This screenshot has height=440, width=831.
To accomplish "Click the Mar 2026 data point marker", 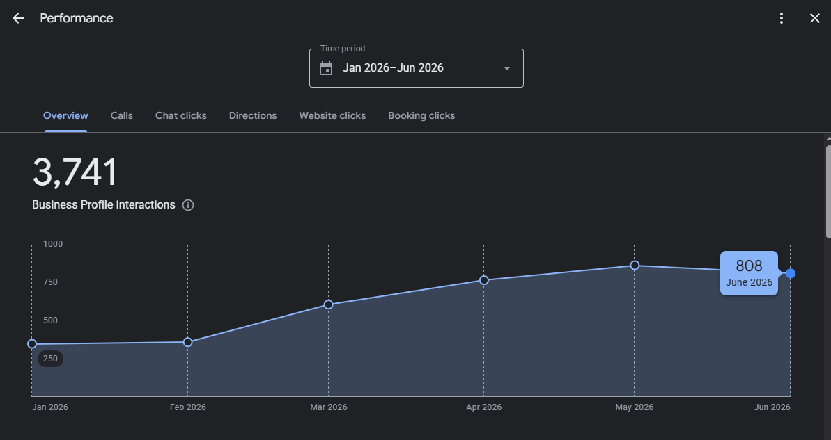I will pos(328,304).
